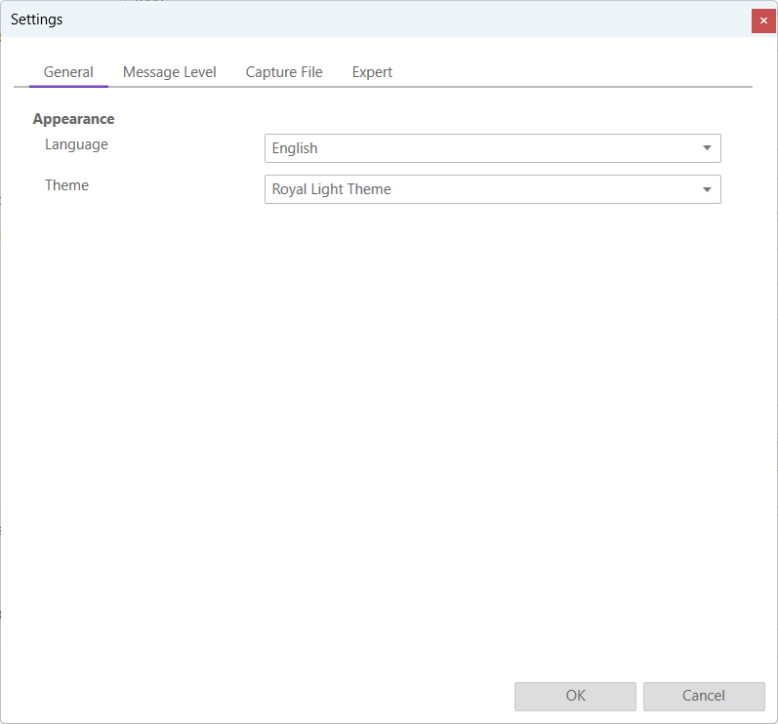Confirm settings with the OK button

pos(575,696)
